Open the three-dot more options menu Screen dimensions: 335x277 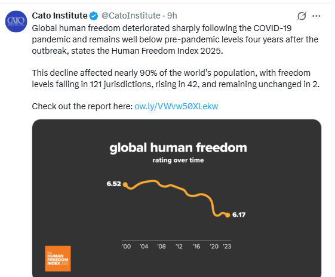316,16
